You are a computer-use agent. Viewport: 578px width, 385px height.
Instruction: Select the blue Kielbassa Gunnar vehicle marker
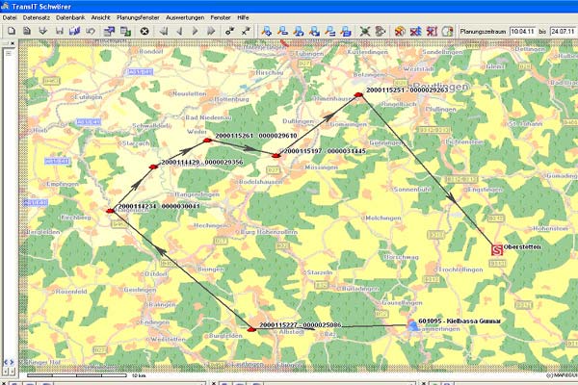coord(413,326)
